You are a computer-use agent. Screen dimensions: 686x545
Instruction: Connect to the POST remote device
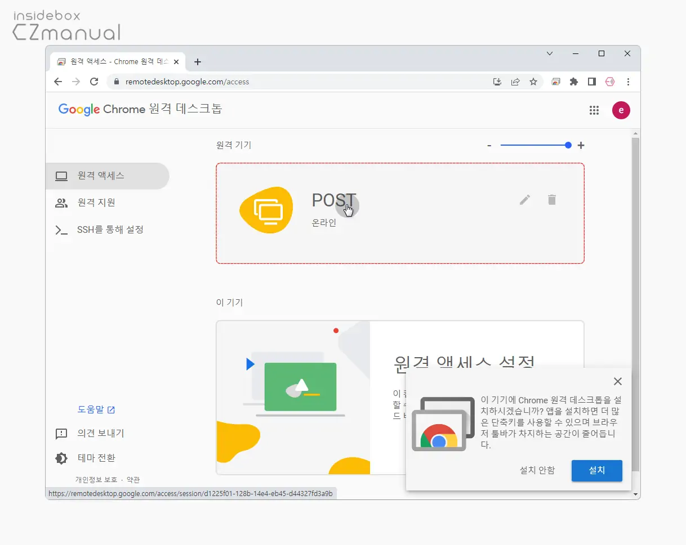400,213
